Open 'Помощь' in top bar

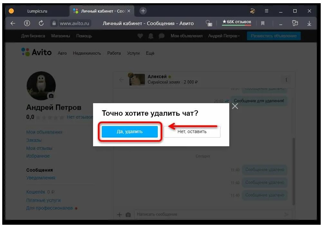coord(84,36)
